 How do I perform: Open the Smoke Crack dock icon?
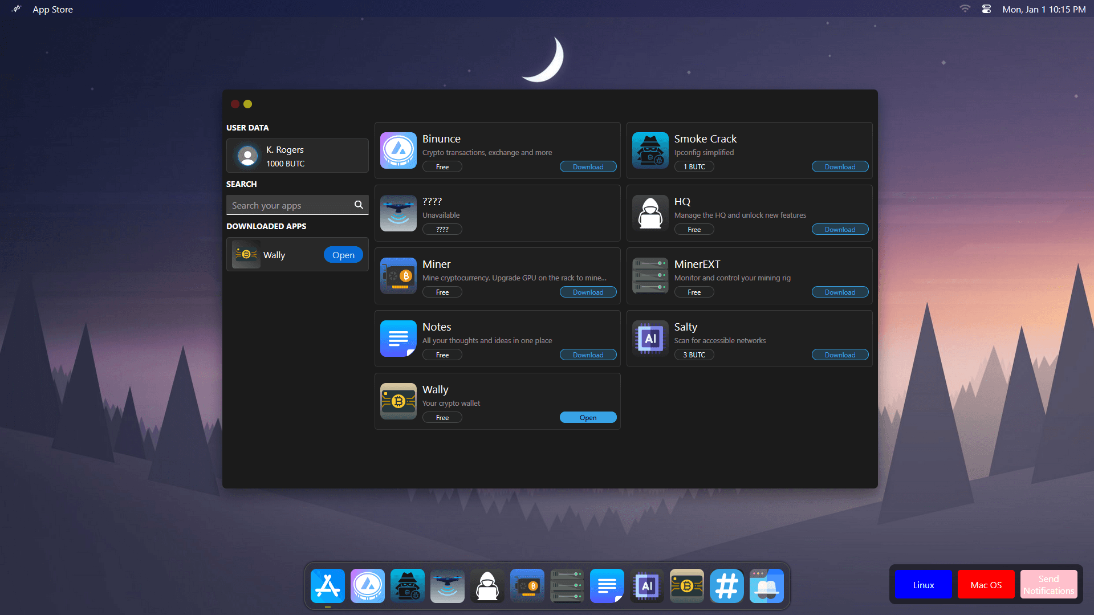(408, 585)
